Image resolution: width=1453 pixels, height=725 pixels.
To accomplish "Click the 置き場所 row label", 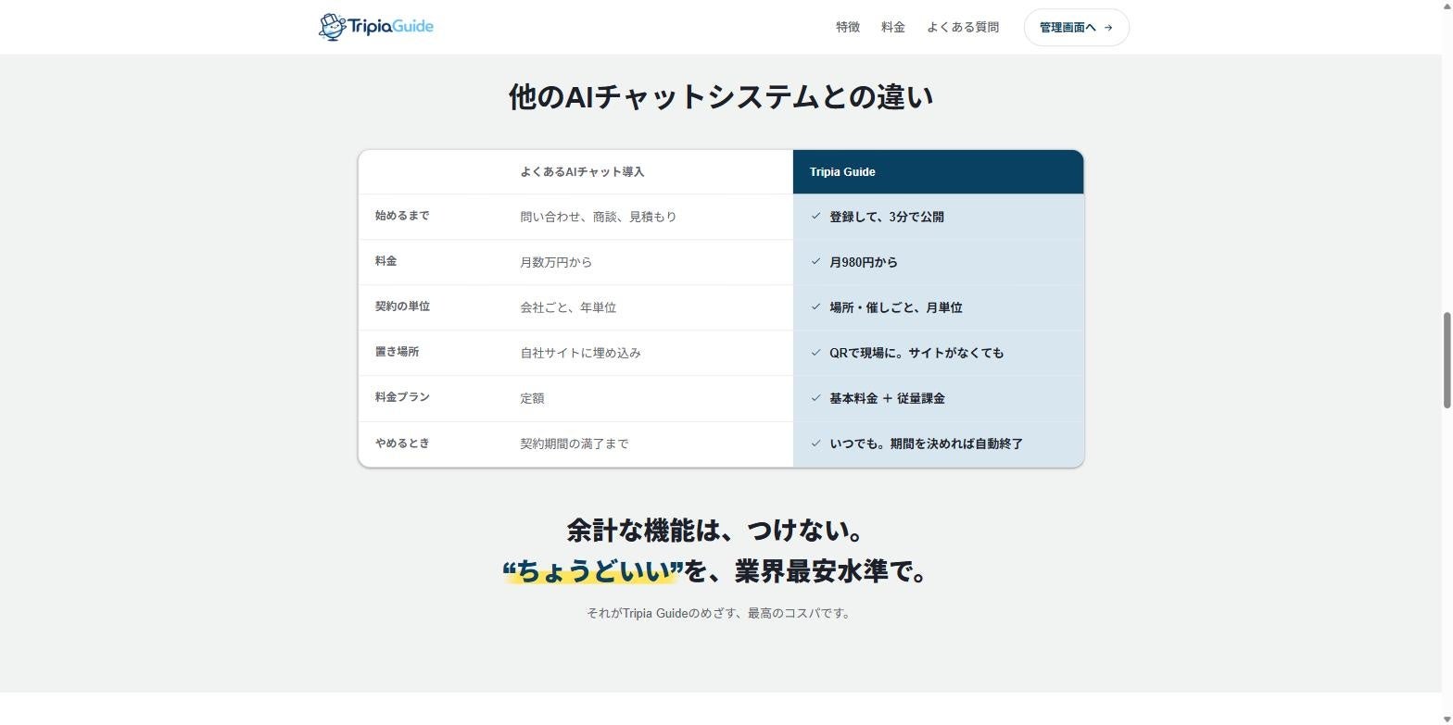I will [x=397, y=352].
